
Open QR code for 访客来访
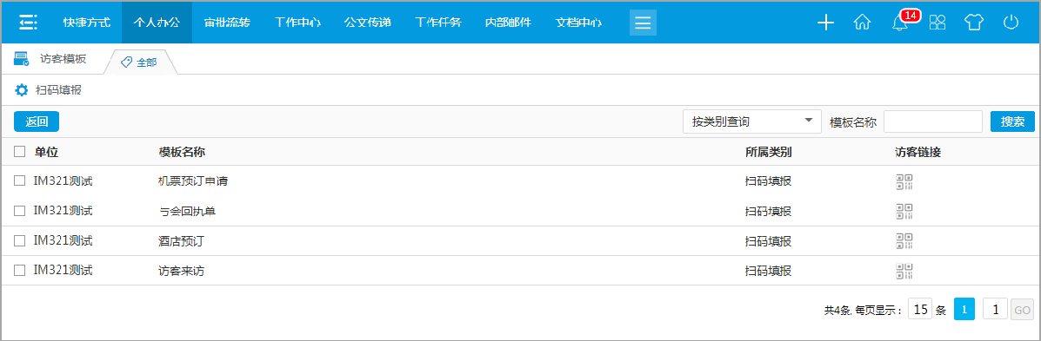pyautogui.click(x=904, y=271)
